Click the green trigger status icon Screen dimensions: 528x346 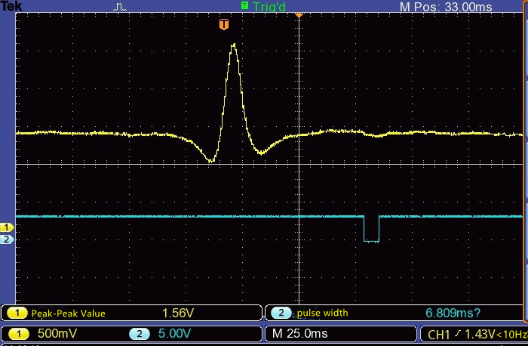pyautogui.click(x=245, y=5)
